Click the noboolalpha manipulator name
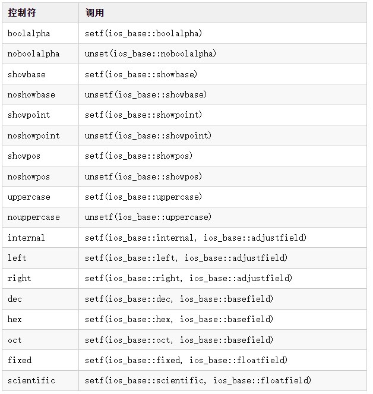This screenshot has width=373, height=394. [34, 53]
